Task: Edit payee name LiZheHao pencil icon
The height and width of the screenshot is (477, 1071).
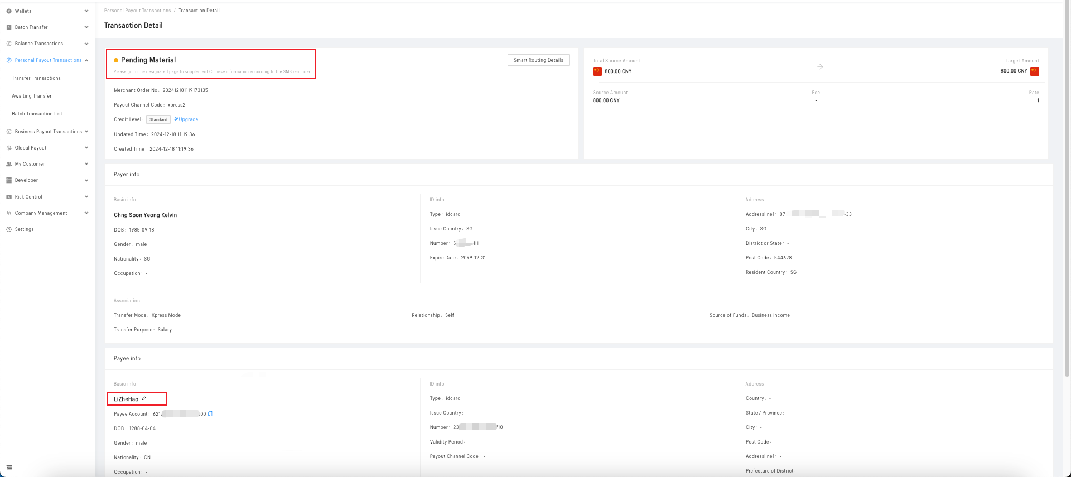Action: click(x=144, y=399)
